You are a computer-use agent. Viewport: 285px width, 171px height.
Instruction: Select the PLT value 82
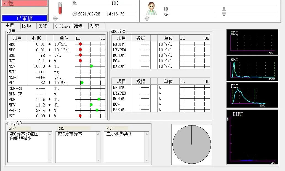click(x=43, y=83)
